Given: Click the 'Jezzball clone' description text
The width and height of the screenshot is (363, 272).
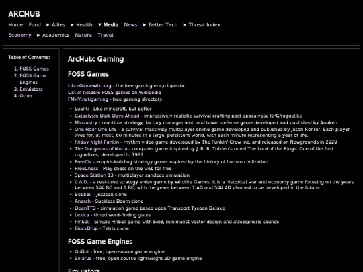Looking at the screenshot, I should (112, 195).
